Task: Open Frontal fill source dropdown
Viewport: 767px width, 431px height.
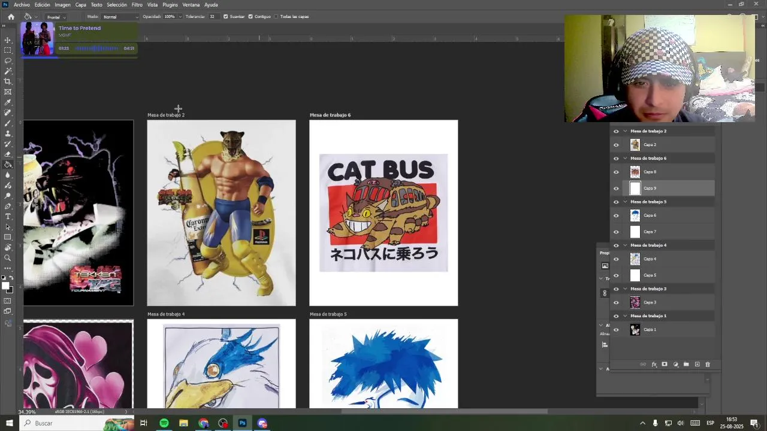Action: pos(56,17)
